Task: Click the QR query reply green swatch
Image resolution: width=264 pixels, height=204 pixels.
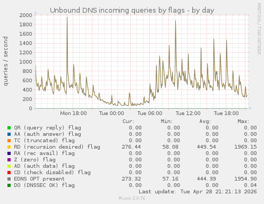Action: (x=9, y=128)
